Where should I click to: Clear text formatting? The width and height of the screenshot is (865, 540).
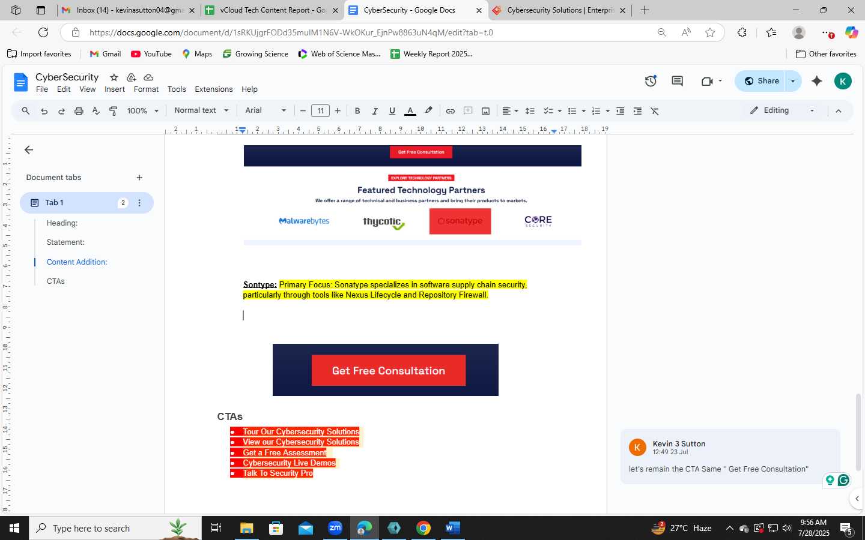coord(655,111)
